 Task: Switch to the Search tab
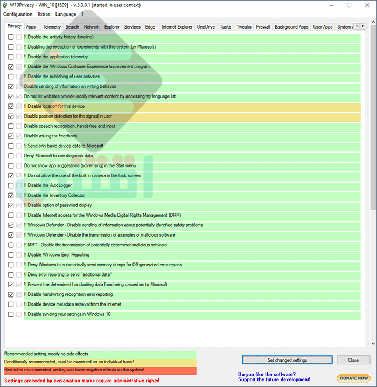(72, 27)
